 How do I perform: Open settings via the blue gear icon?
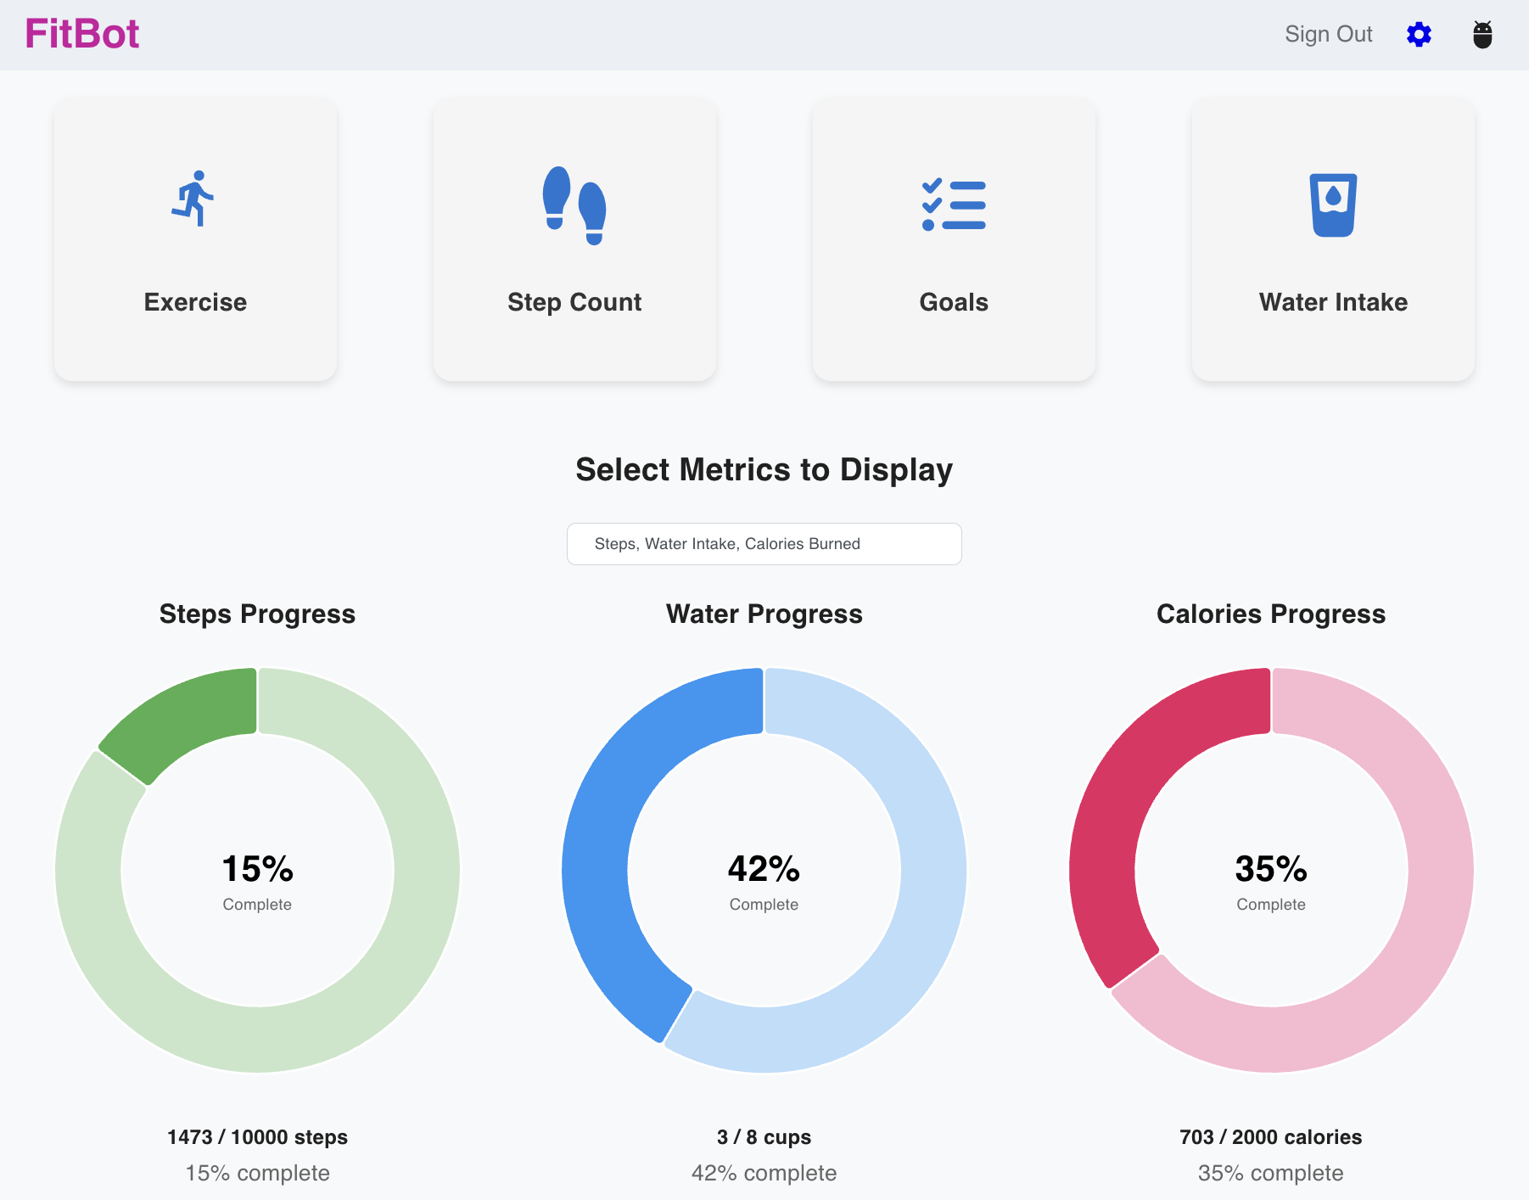[1419, 34]
